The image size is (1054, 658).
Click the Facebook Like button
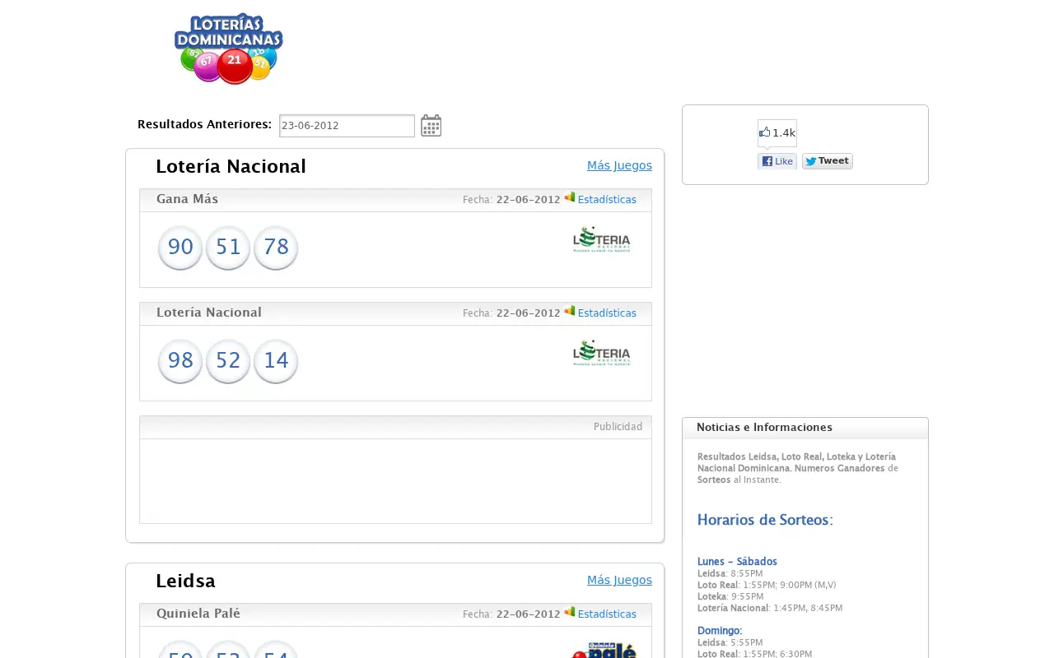click(777, 161)
